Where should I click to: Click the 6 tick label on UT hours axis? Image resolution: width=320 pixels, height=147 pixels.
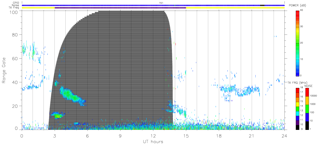(x=87, y=136)
